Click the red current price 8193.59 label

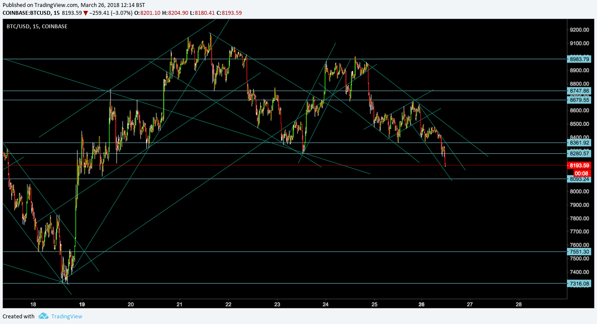click(580, 165)
